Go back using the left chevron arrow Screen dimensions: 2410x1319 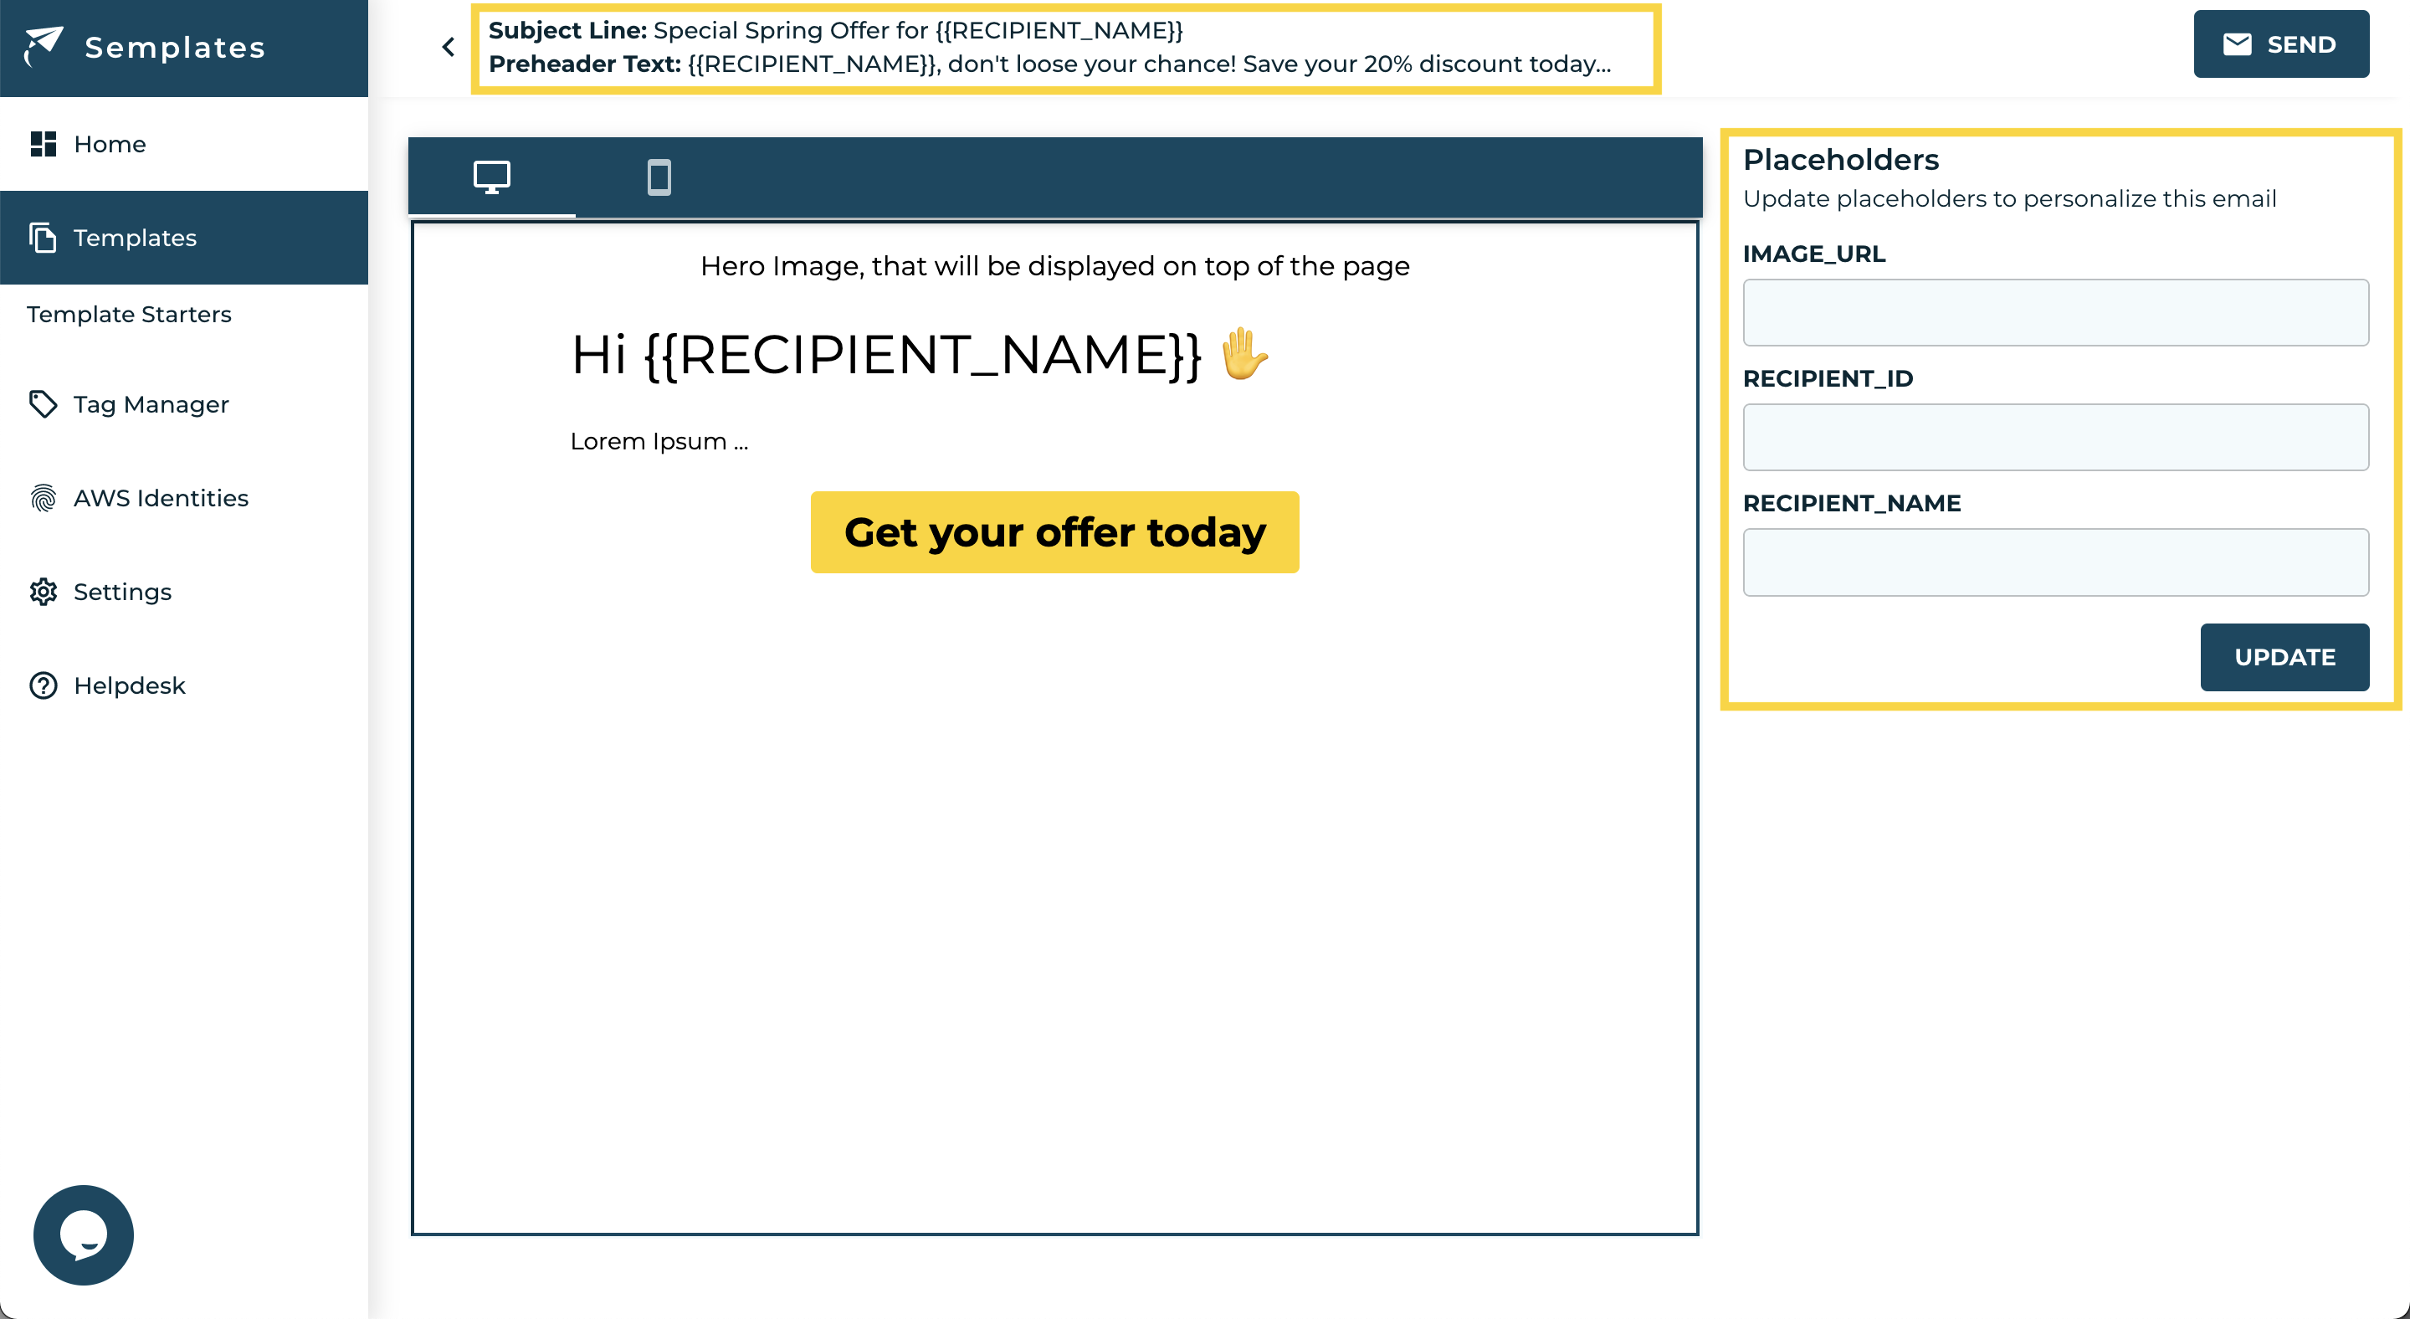[x=449, y=47]
